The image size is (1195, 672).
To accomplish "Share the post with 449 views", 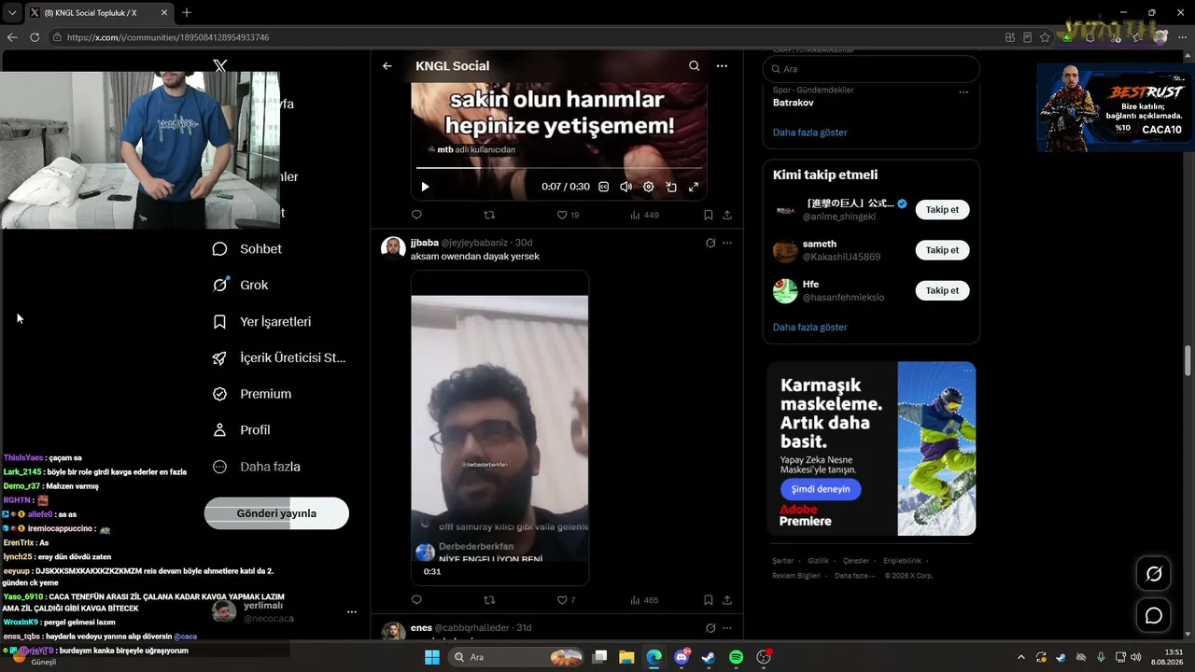I will coord(727,215).
